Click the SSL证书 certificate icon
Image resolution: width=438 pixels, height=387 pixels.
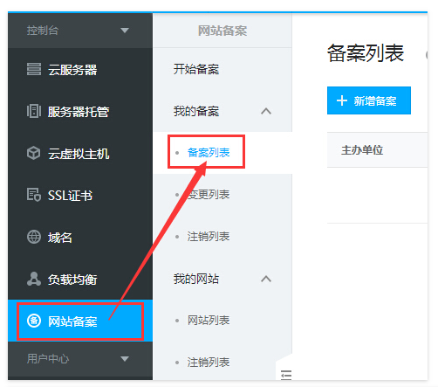34,195
